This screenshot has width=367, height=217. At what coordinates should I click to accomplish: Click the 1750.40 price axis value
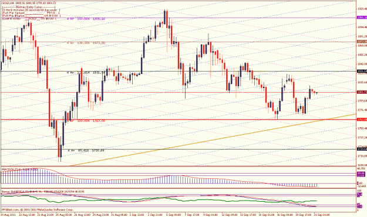click(x=362, y=128)
